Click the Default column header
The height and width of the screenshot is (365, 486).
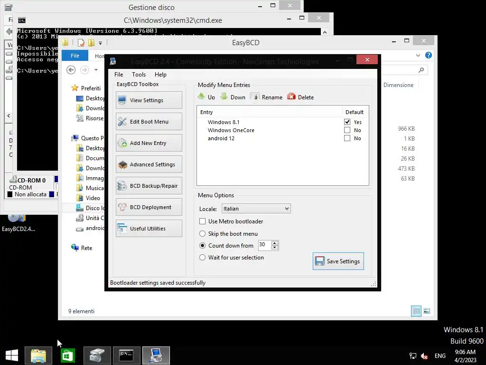[x=355, y=112]
